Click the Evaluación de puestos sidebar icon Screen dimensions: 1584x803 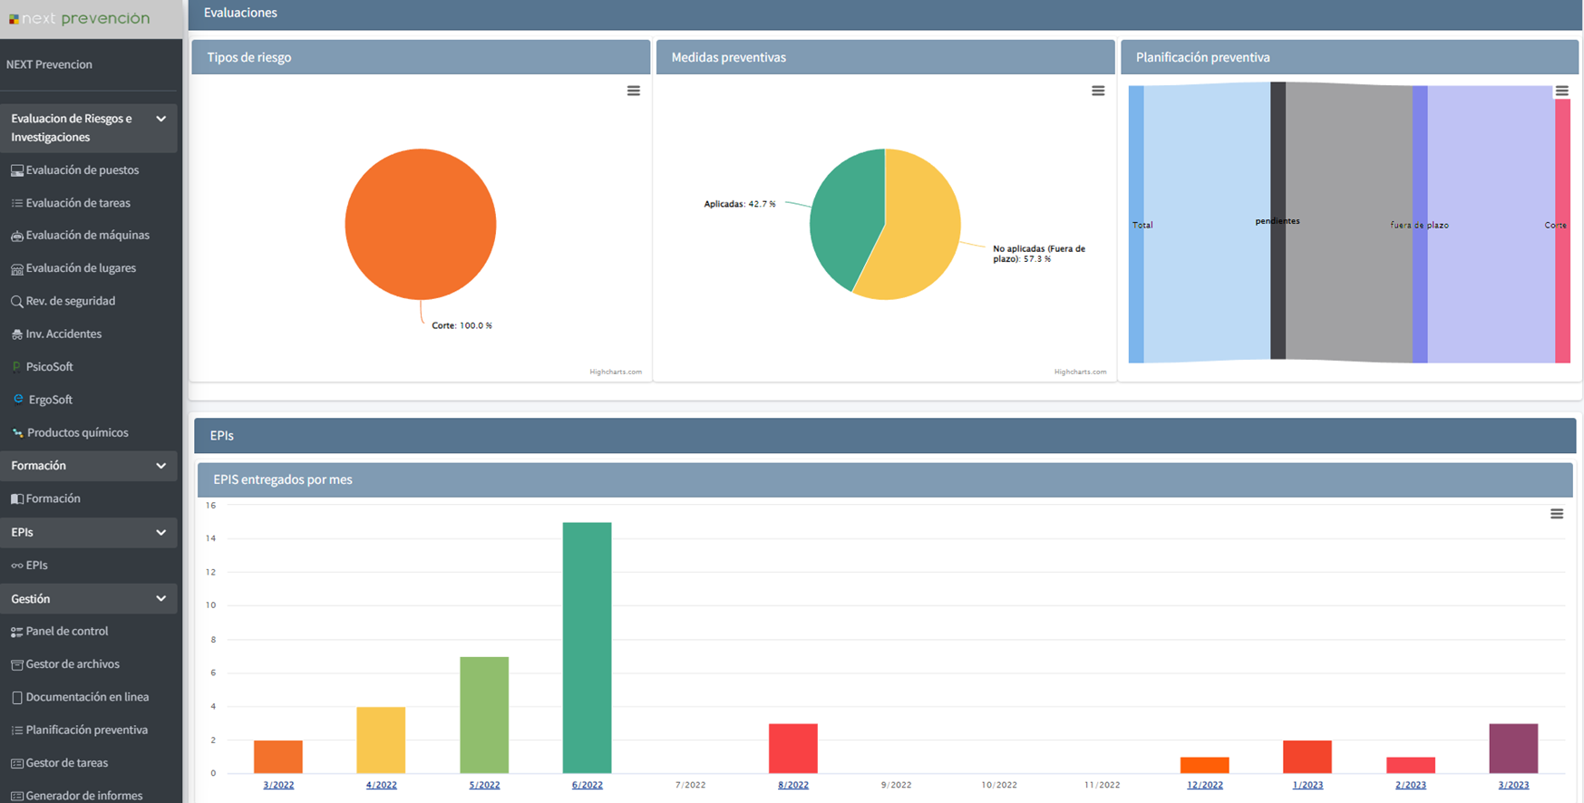tap(16, 170)
